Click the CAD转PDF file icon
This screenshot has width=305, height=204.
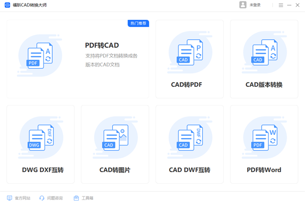190,52
